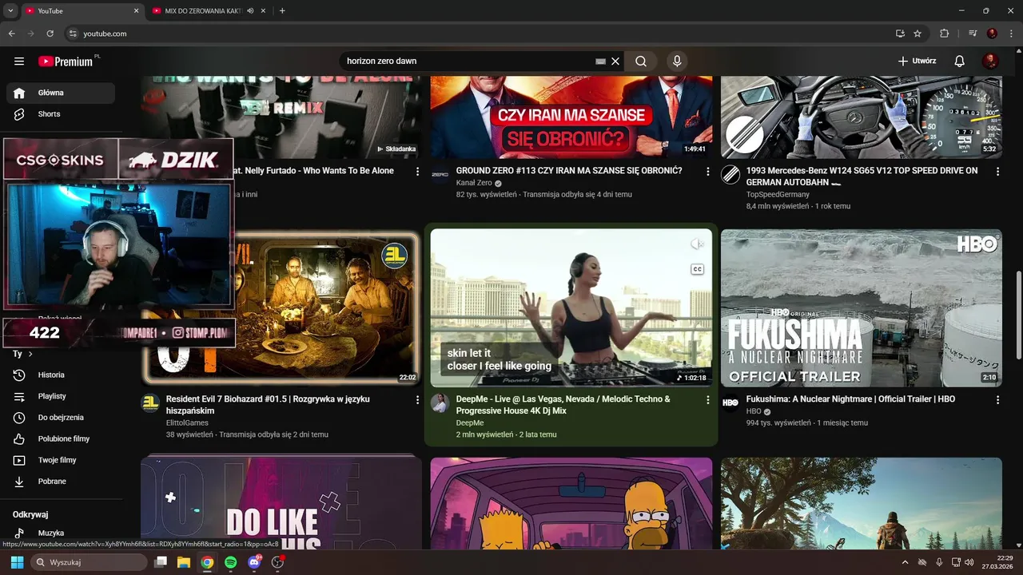Focus the YouTube search input field

click(468, 61)
